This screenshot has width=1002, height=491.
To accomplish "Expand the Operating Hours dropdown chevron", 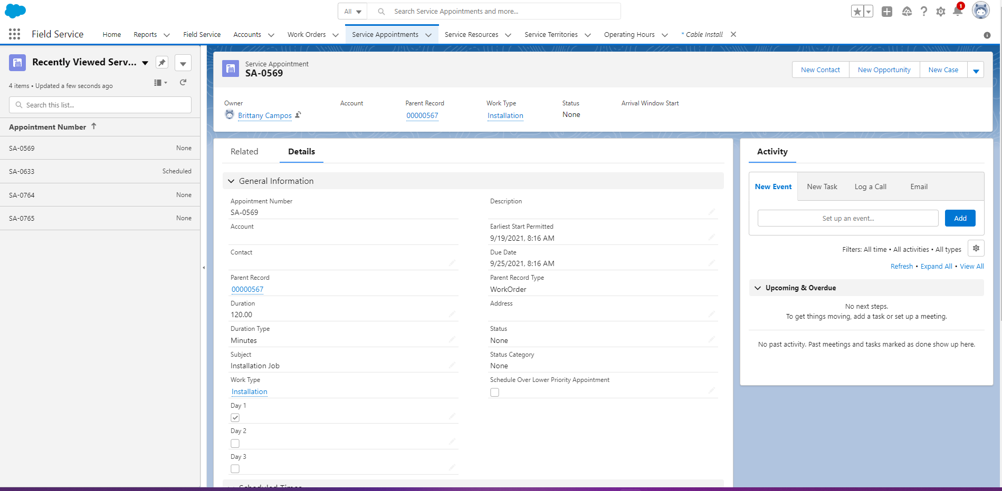I will click(665, 35).
